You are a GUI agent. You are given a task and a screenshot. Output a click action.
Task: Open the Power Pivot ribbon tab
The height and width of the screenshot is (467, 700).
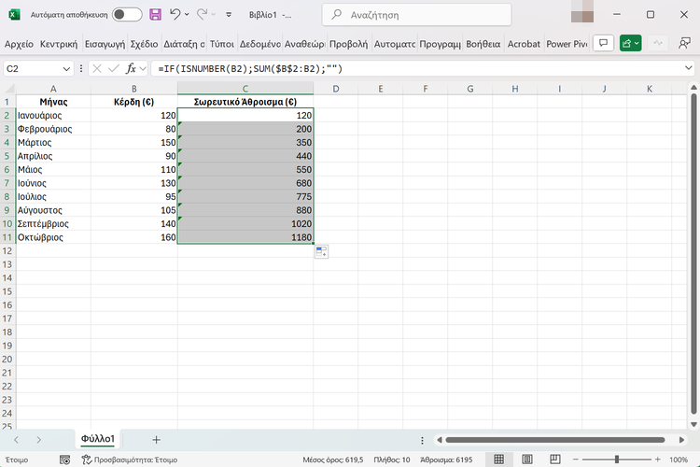pos(567,44)
